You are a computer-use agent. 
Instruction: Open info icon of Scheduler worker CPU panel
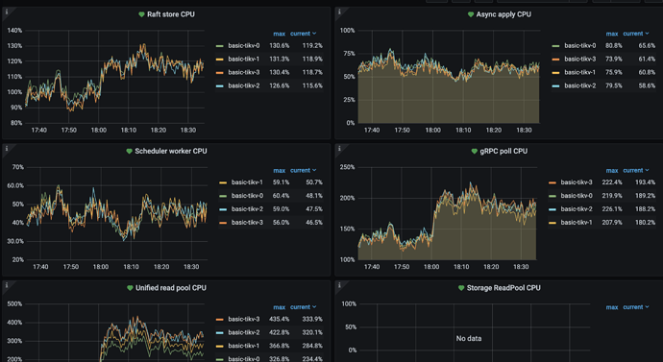[x=7, y=148]
